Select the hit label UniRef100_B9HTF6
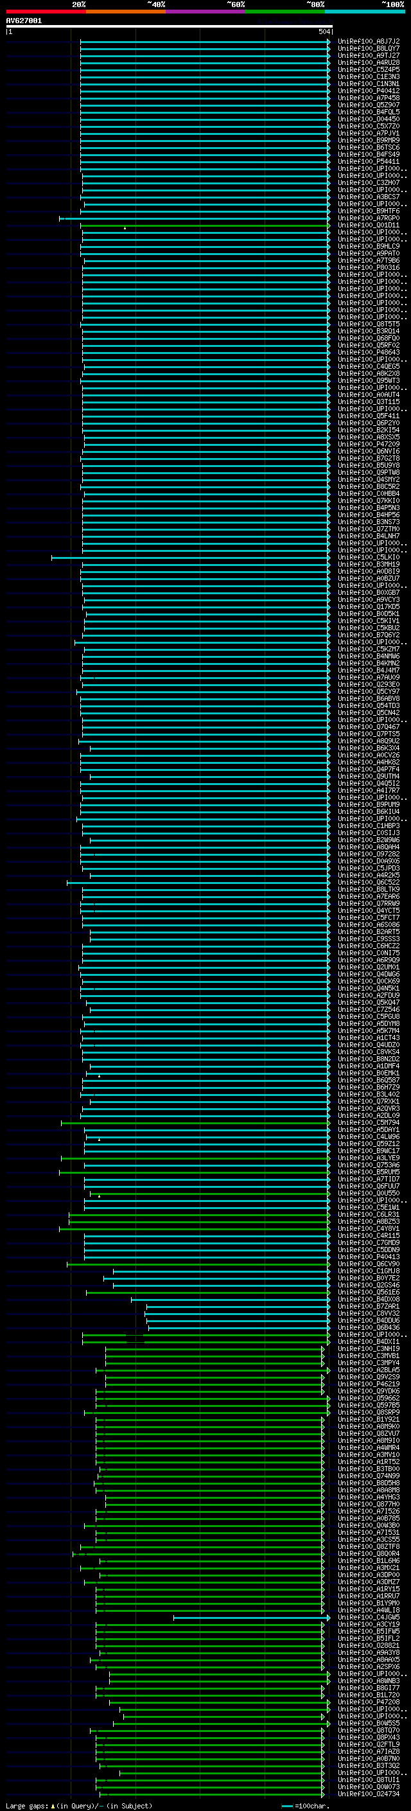Viewport: 411px width, 1811px height. pyautogui.click(x=369, y=211)
